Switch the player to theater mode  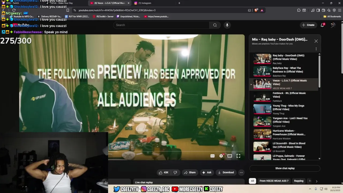230,156
